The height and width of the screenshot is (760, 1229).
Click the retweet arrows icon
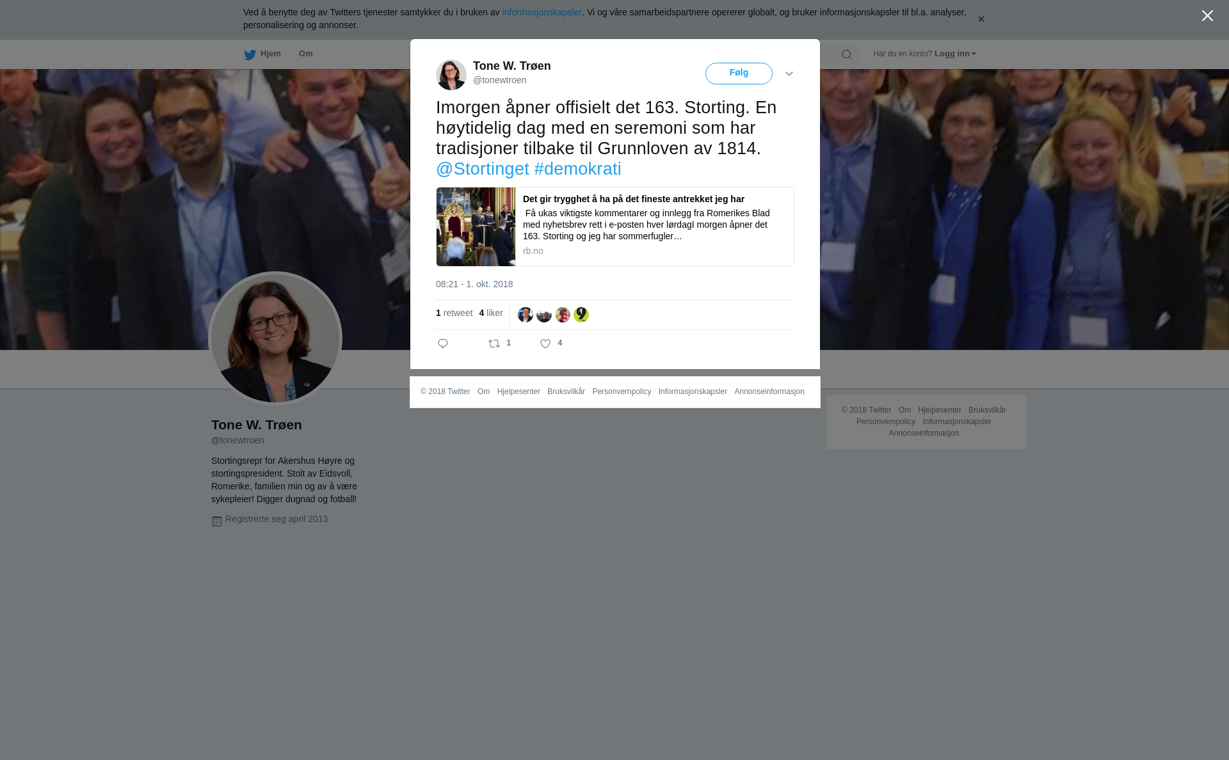coord(494,344)
